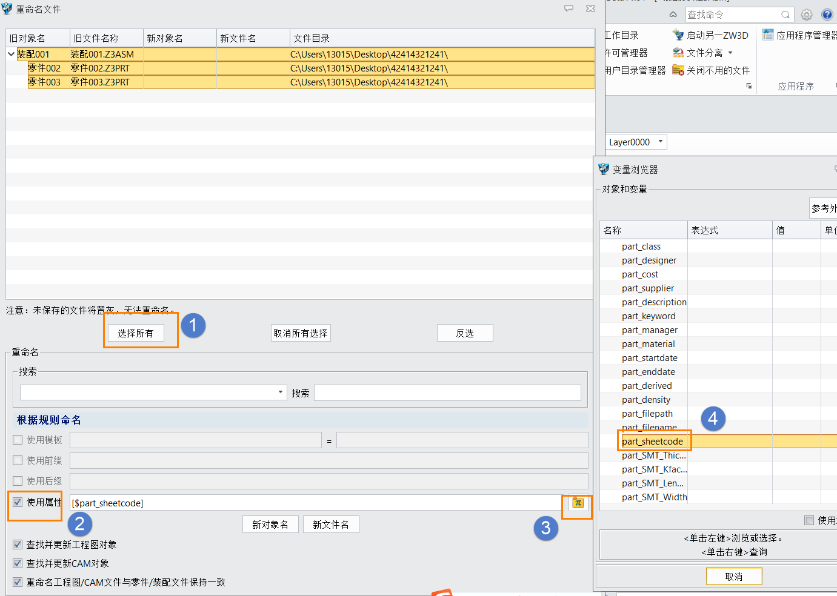Screen dimensions: 837x596
Task: Select the part_enddate variable
Action: coord(649,372)
